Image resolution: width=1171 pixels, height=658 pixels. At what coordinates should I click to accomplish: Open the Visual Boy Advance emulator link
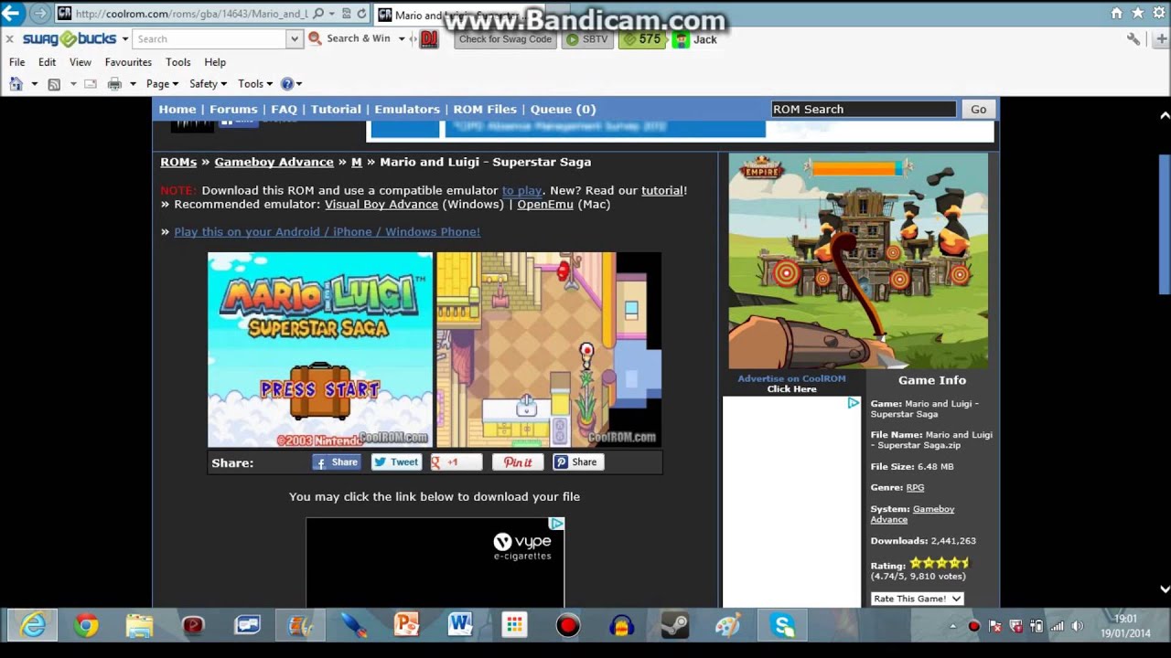tap(381, 204)
